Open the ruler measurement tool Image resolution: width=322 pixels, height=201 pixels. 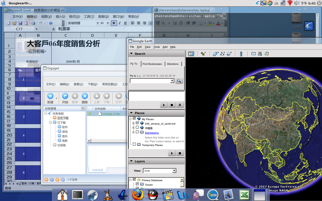click(x=241, y=54)
